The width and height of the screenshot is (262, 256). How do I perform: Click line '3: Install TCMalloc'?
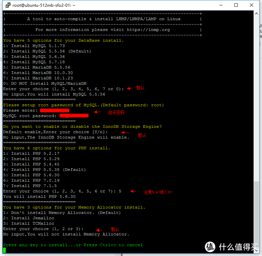click(29, 223)
